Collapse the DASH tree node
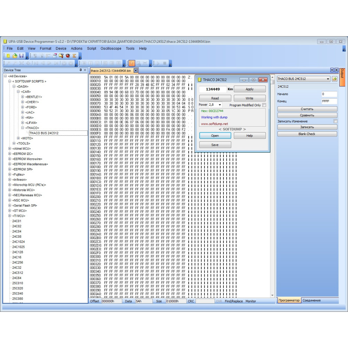 point(14,86)
